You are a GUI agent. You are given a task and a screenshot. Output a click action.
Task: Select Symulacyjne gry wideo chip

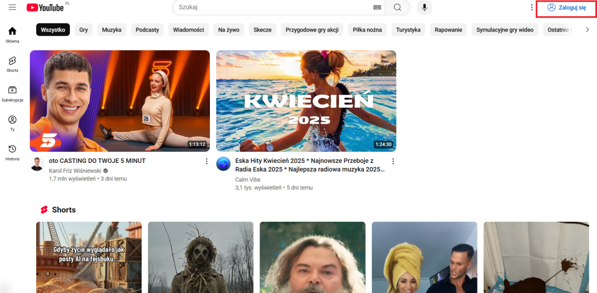(505, 30)
